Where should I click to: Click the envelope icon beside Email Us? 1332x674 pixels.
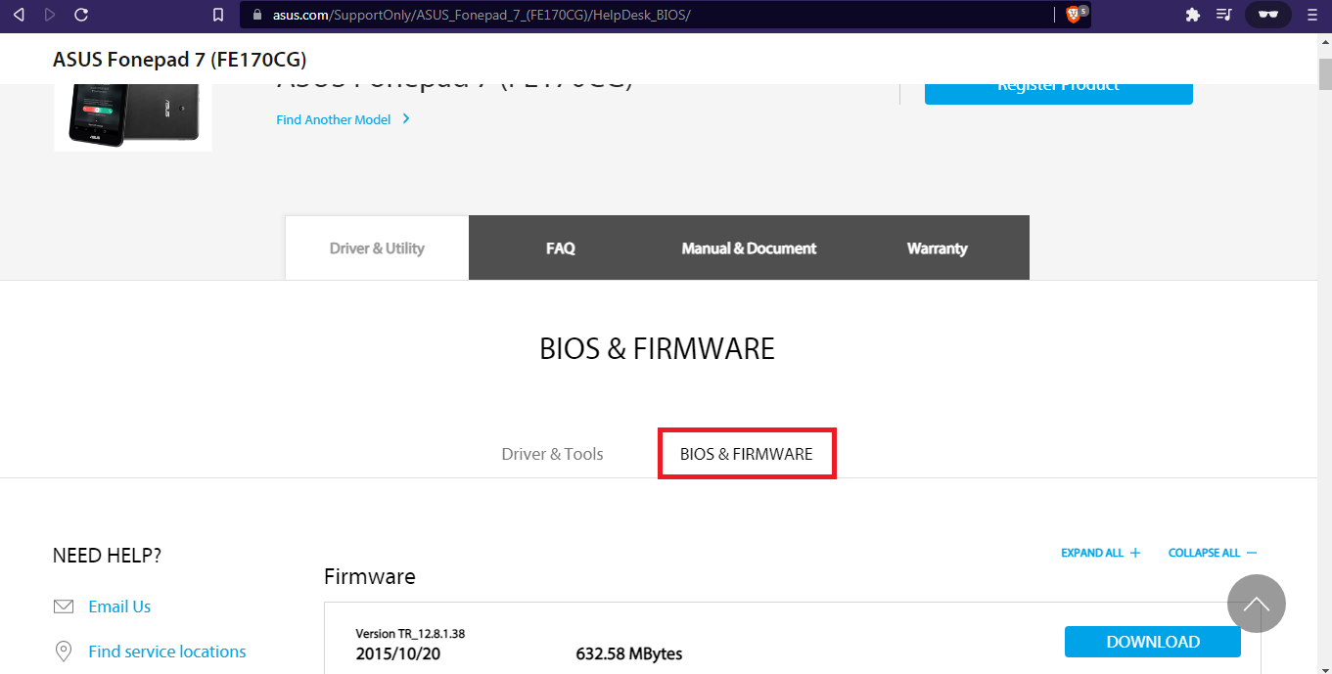64,607
